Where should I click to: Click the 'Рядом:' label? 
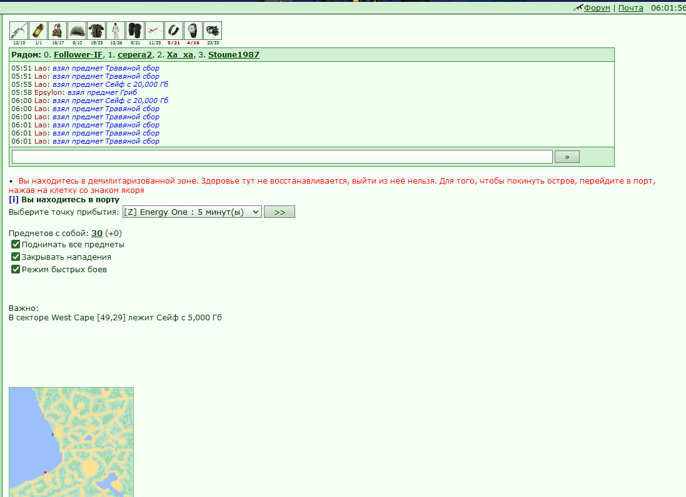(26, 54)
